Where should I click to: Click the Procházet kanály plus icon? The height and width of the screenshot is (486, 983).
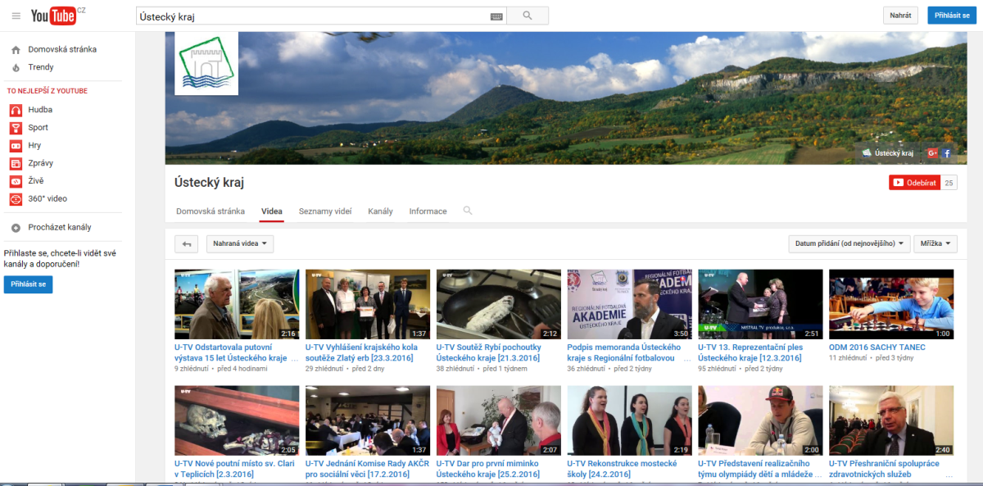16,228
